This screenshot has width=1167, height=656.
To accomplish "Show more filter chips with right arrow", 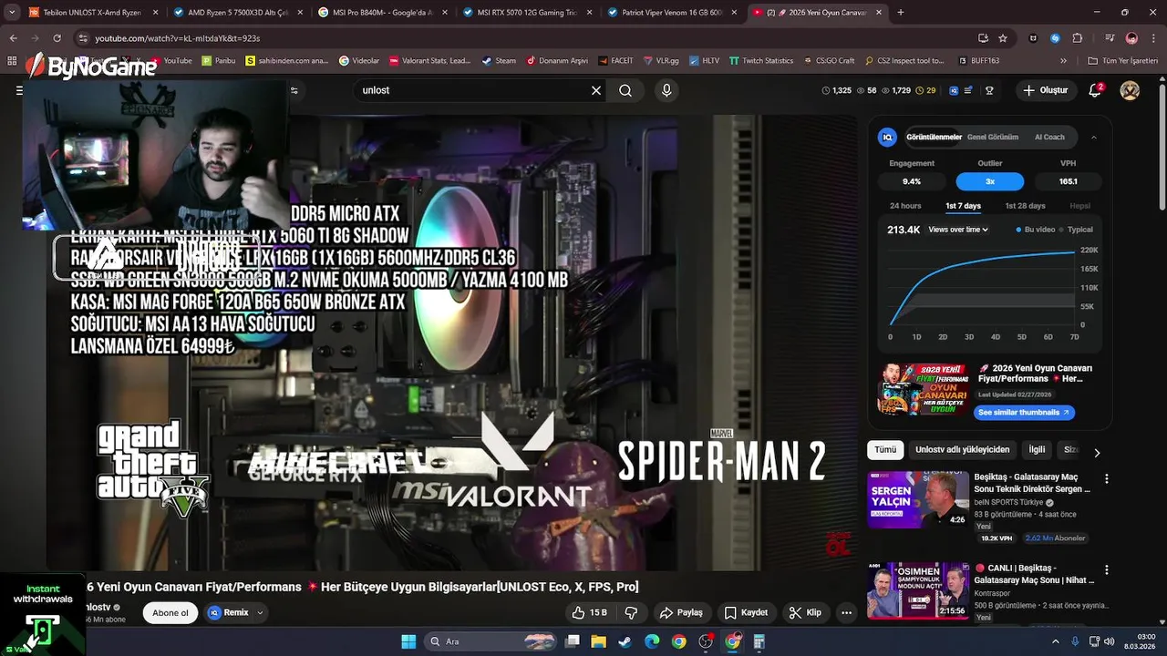I will (x=1097, y=452).
